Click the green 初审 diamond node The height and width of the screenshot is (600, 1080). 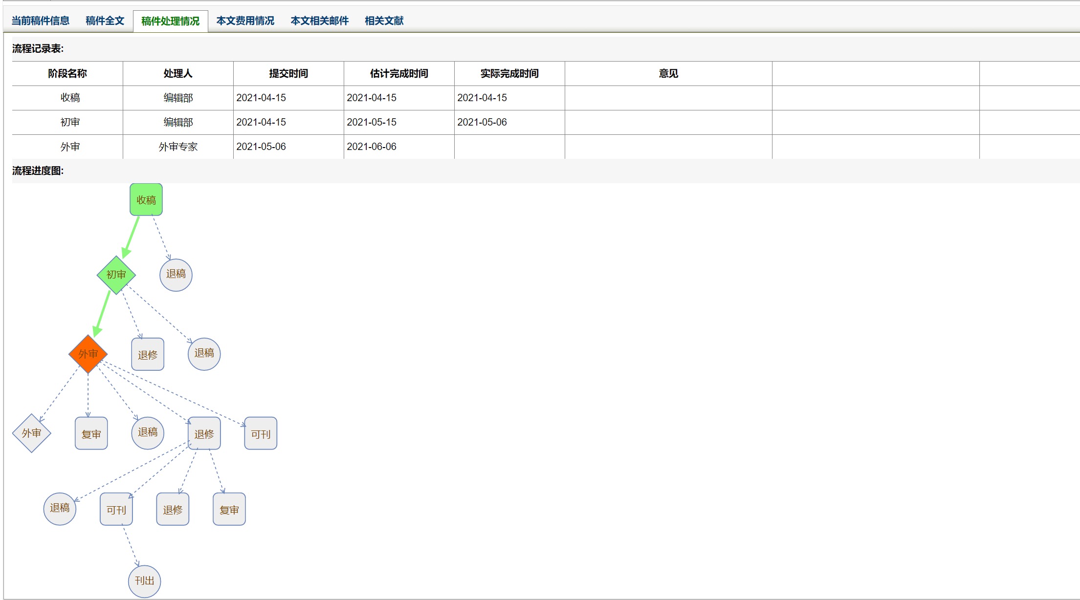tap(116, 275)
